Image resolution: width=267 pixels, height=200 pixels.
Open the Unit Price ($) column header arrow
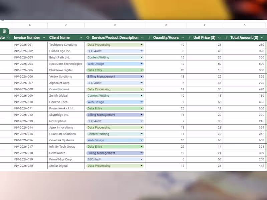219,38
